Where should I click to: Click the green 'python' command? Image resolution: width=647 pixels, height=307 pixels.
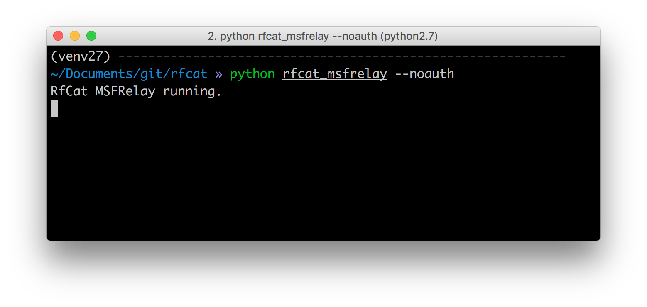coord(252,74)
